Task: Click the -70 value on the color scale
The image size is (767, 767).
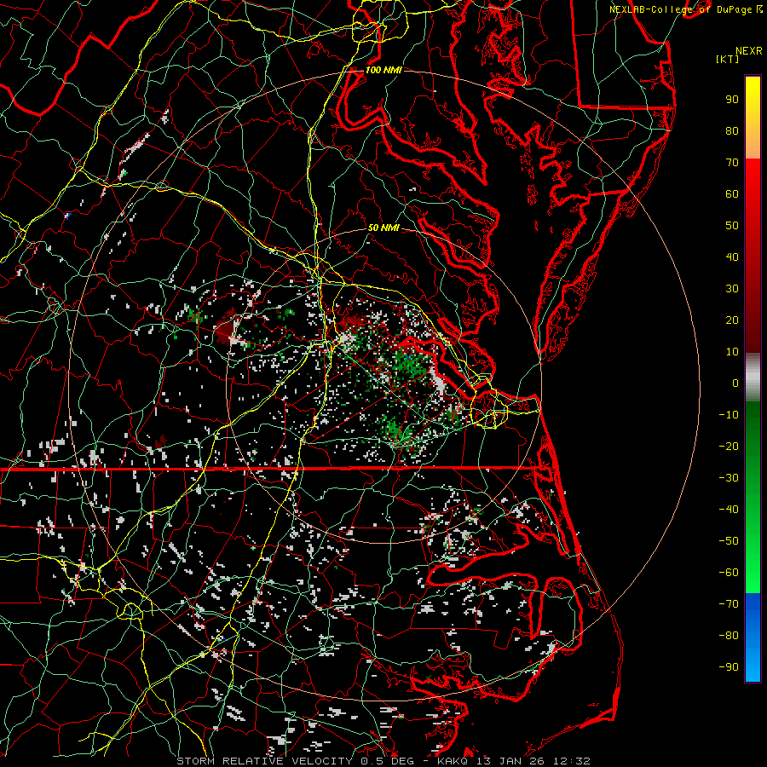Action: (x=729, y=604)
